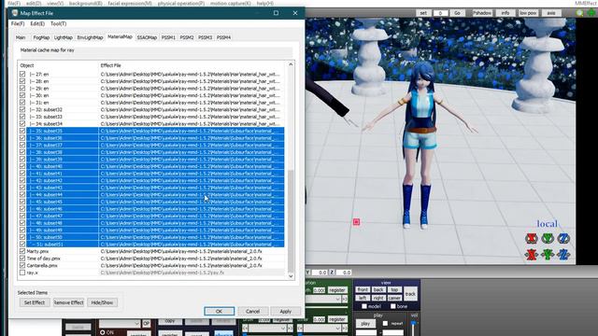Click the frame number input field
Image resolution: width=598 pixels, height=336 pixels.
[440, 13]
